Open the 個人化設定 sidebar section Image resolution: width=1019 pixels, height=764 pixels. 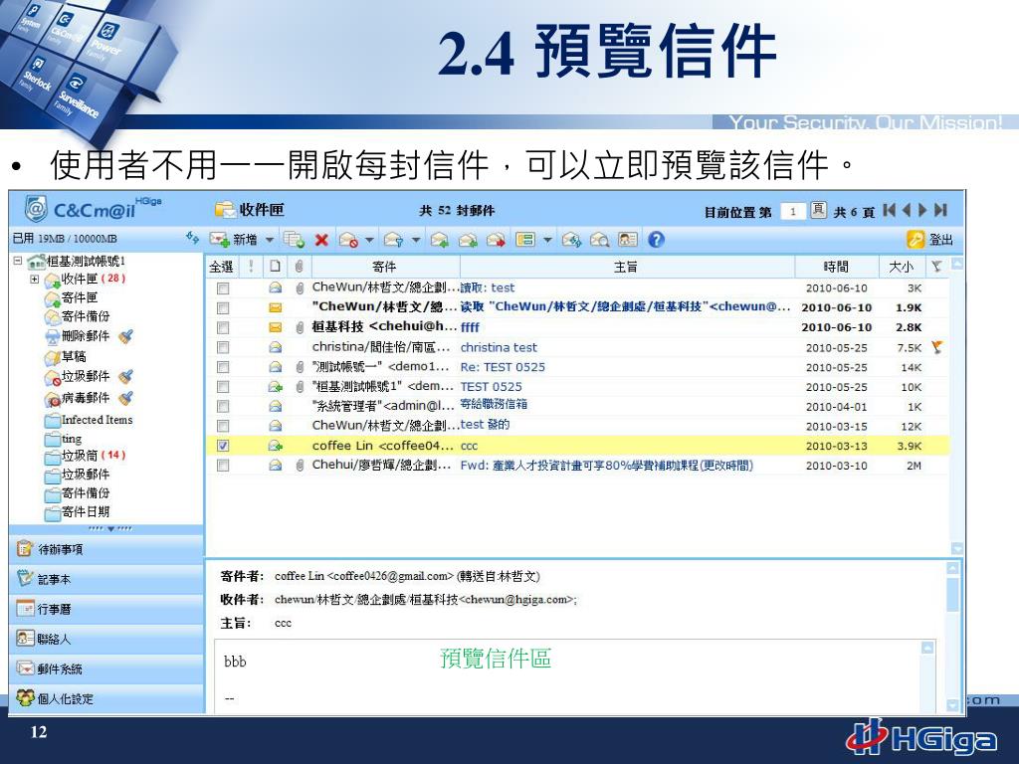click(x=105, y=699)
